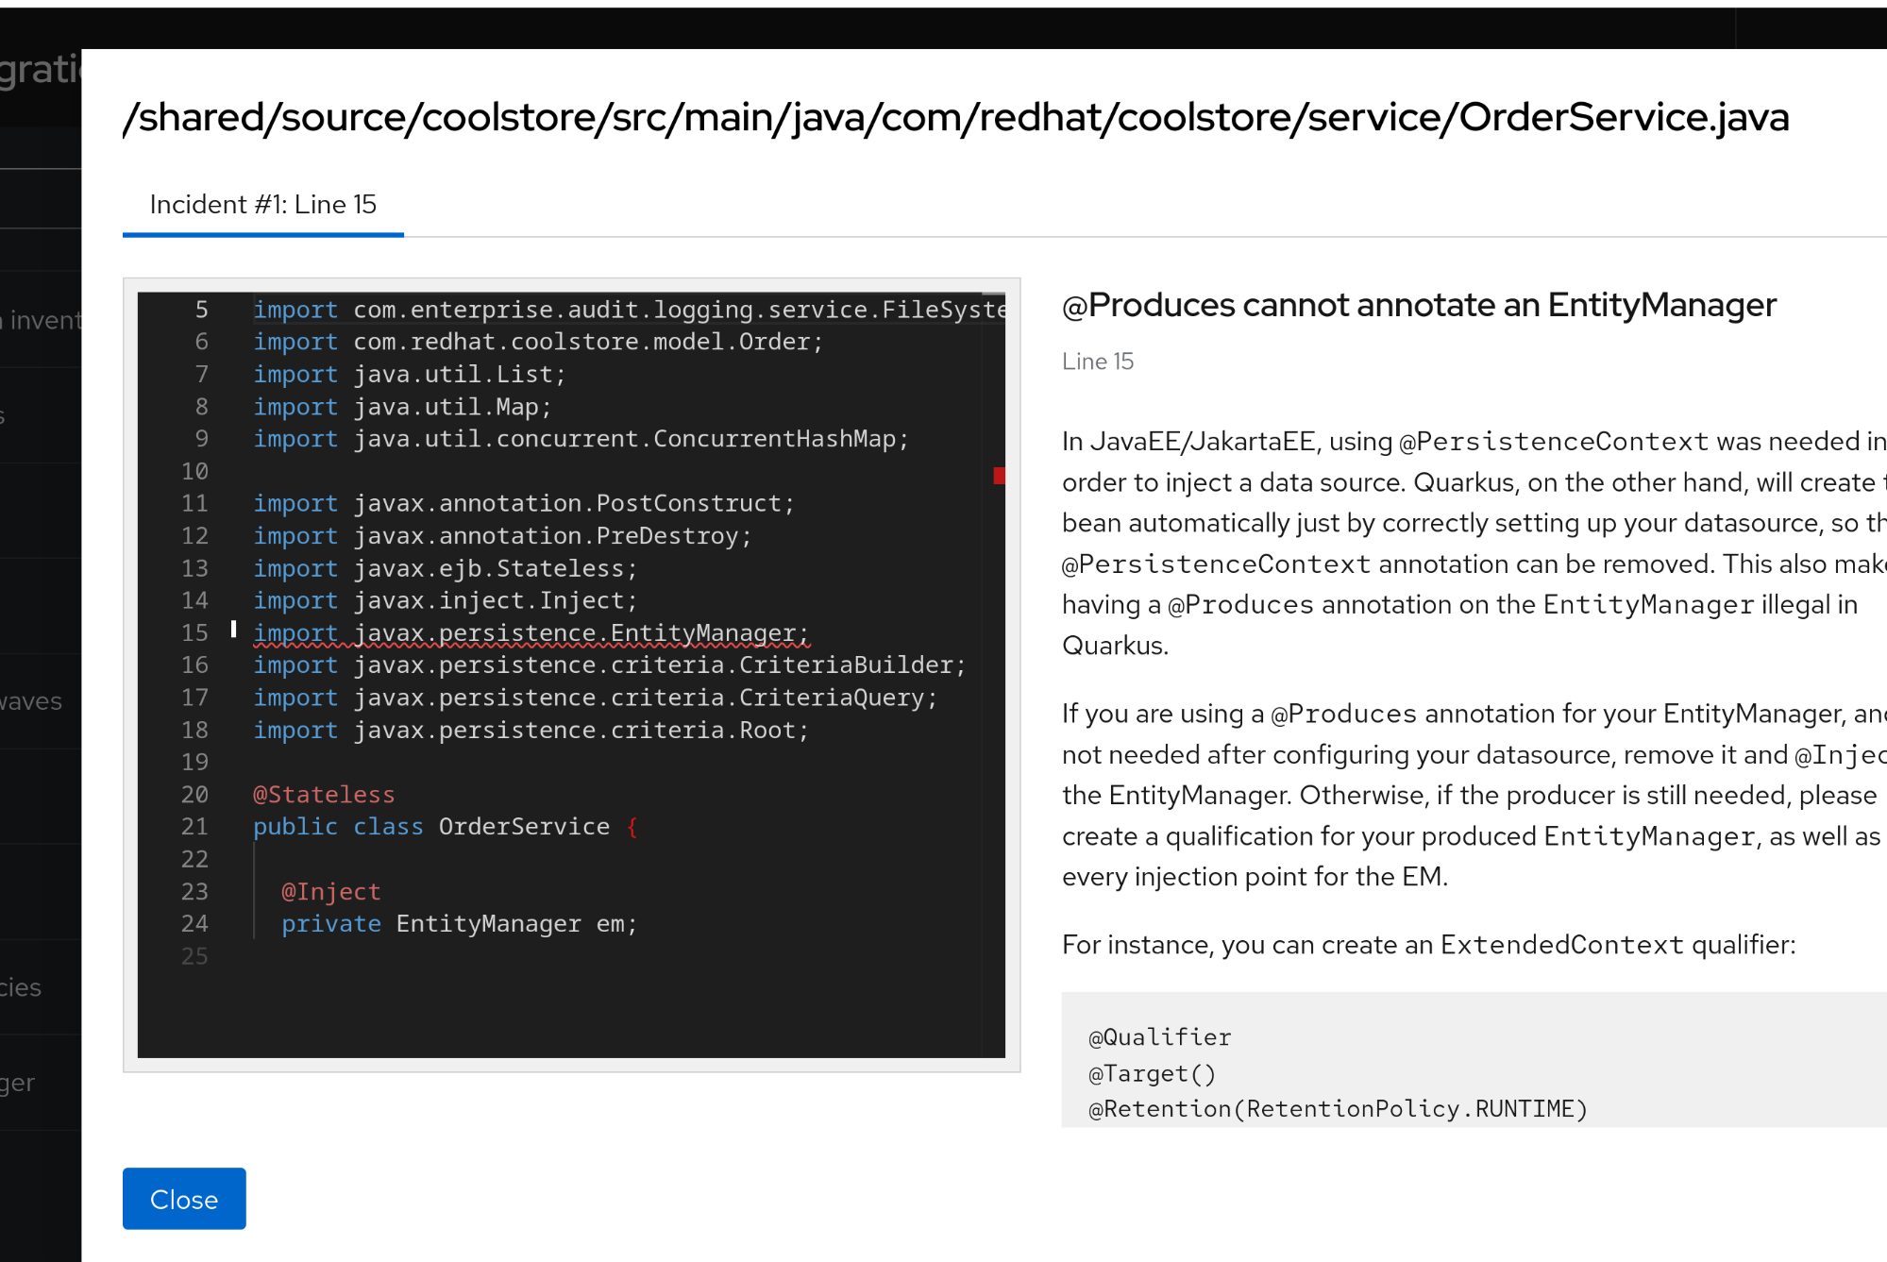Viewport: 1887px width, 1262px height.
Task: Click the private EntityManager em declaration
Action: click(x=459, y=924)
